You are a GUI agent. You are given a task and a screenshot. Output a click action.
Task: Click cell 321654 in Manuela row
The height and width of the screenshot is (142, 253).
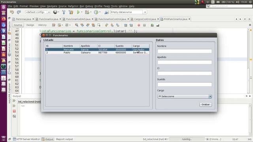click(x=106, y=49)
